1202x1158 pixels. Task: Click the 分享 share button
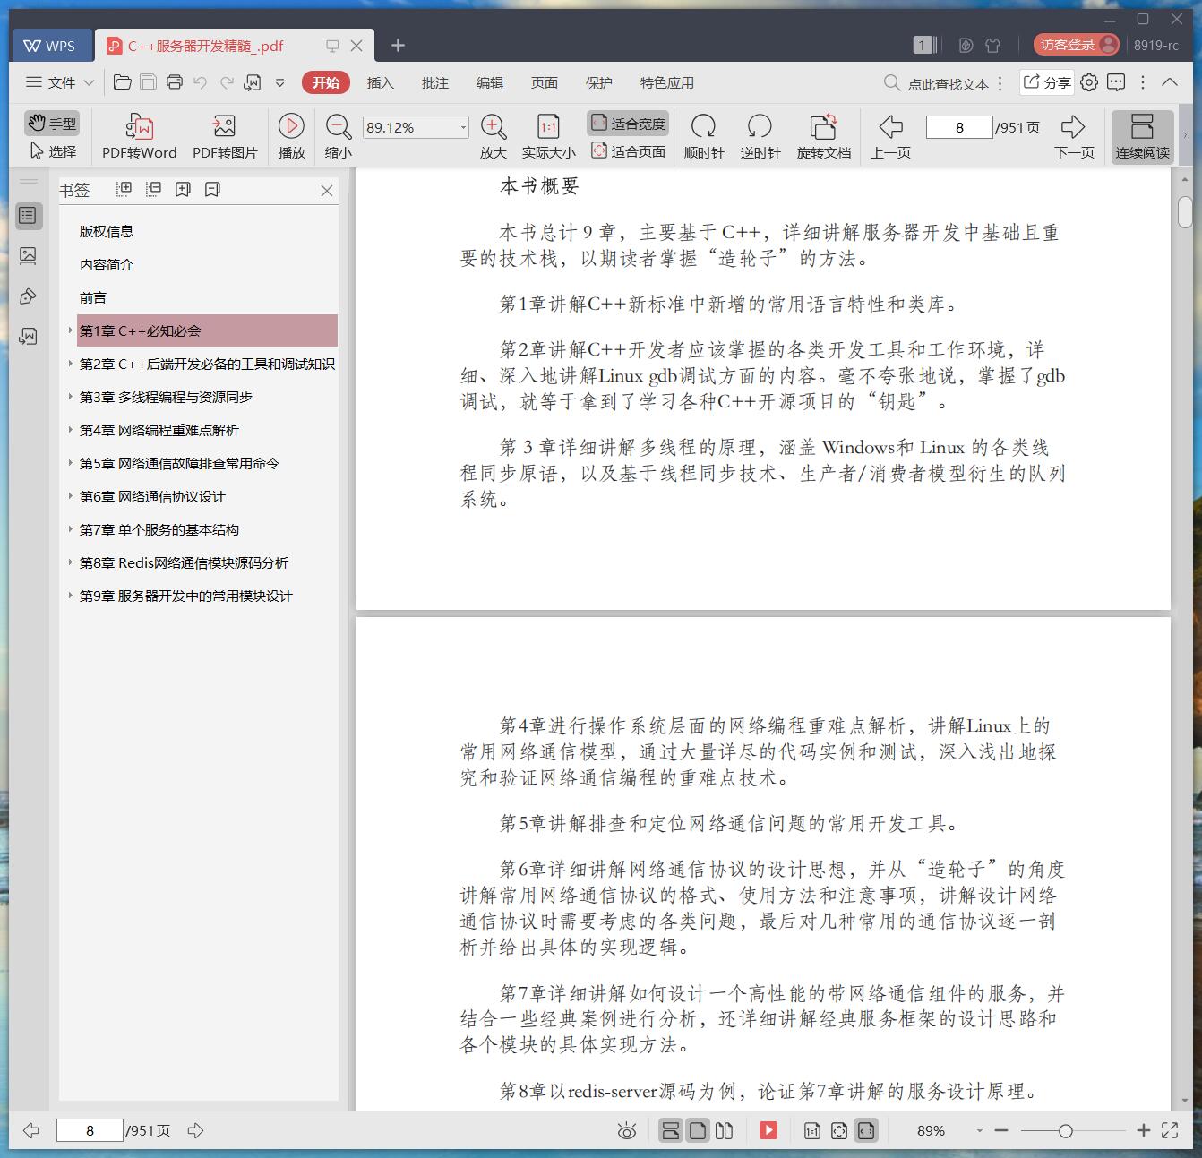click(x=1047, y=82)
